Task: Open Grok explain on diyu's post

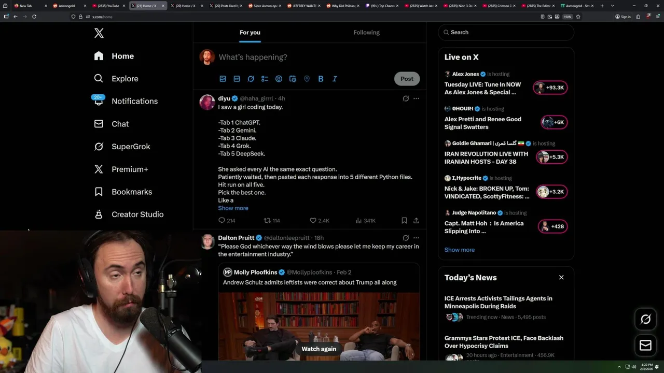Action: click(x=406, y=98)
